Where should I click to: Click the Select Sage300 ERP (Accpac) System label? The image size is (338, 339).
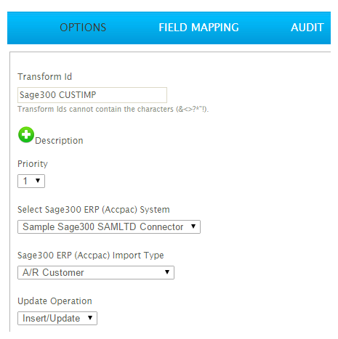click(x=94, y=210)
